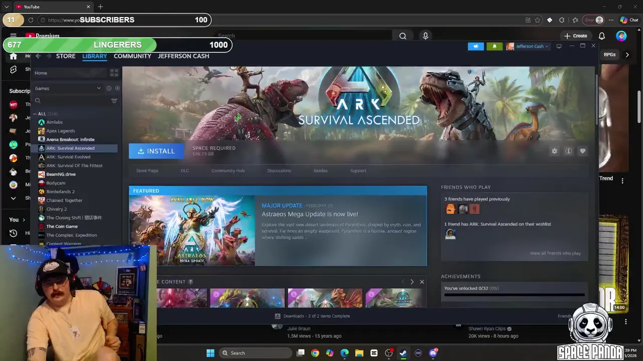
Task: Open File Explorer from taskbar
Action: [359, 353]
